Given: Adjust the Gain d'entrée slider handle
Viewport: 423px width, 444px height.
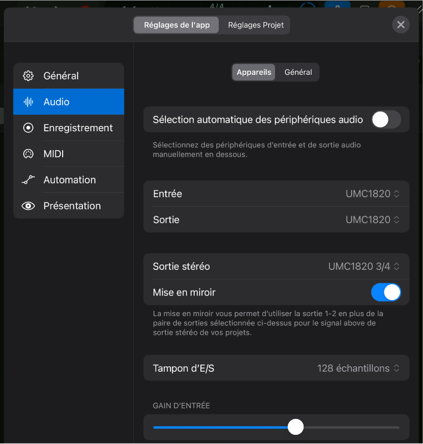Looking at the screenshot, I should click(x=295, y=427).
